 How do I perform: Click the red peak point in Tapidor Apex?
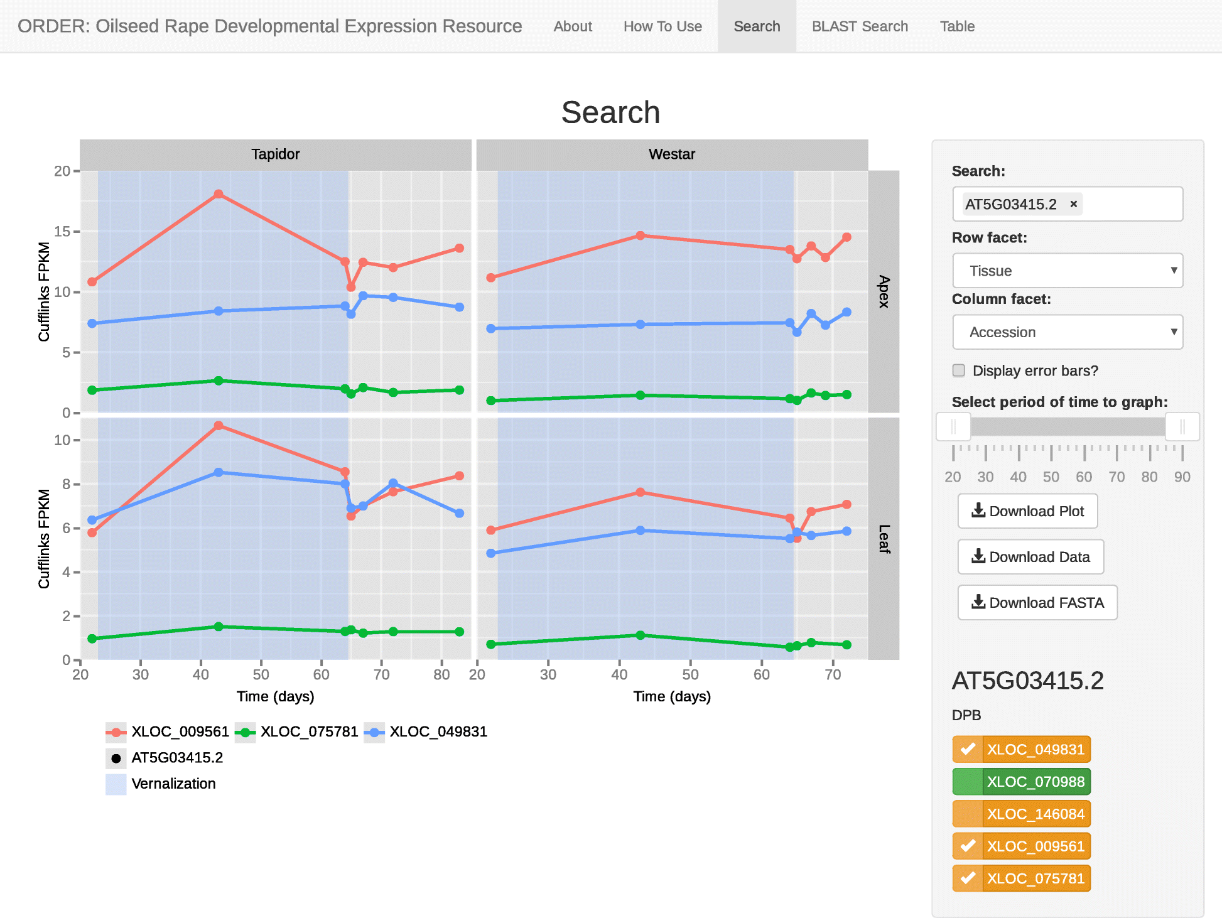219,194
